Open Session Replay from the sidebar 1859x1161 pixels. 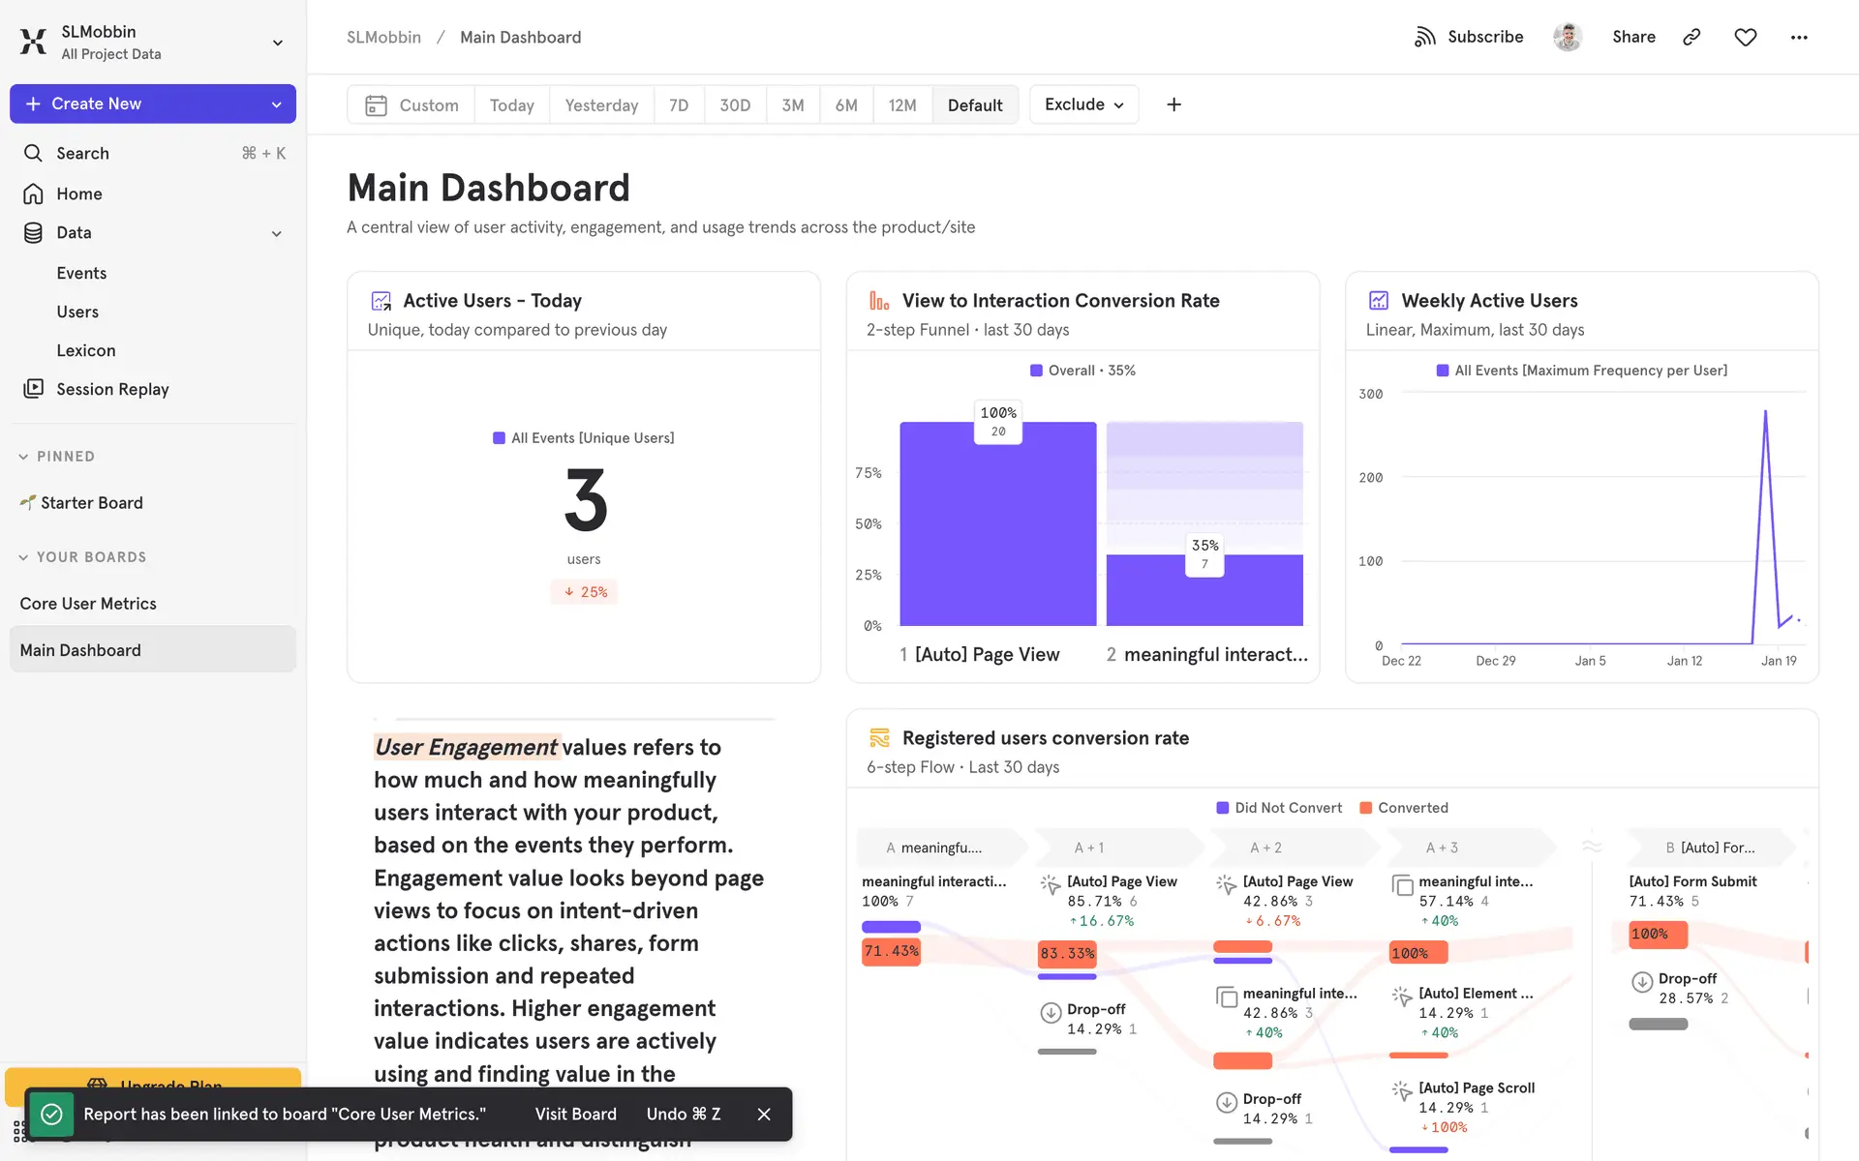[112, 389]
